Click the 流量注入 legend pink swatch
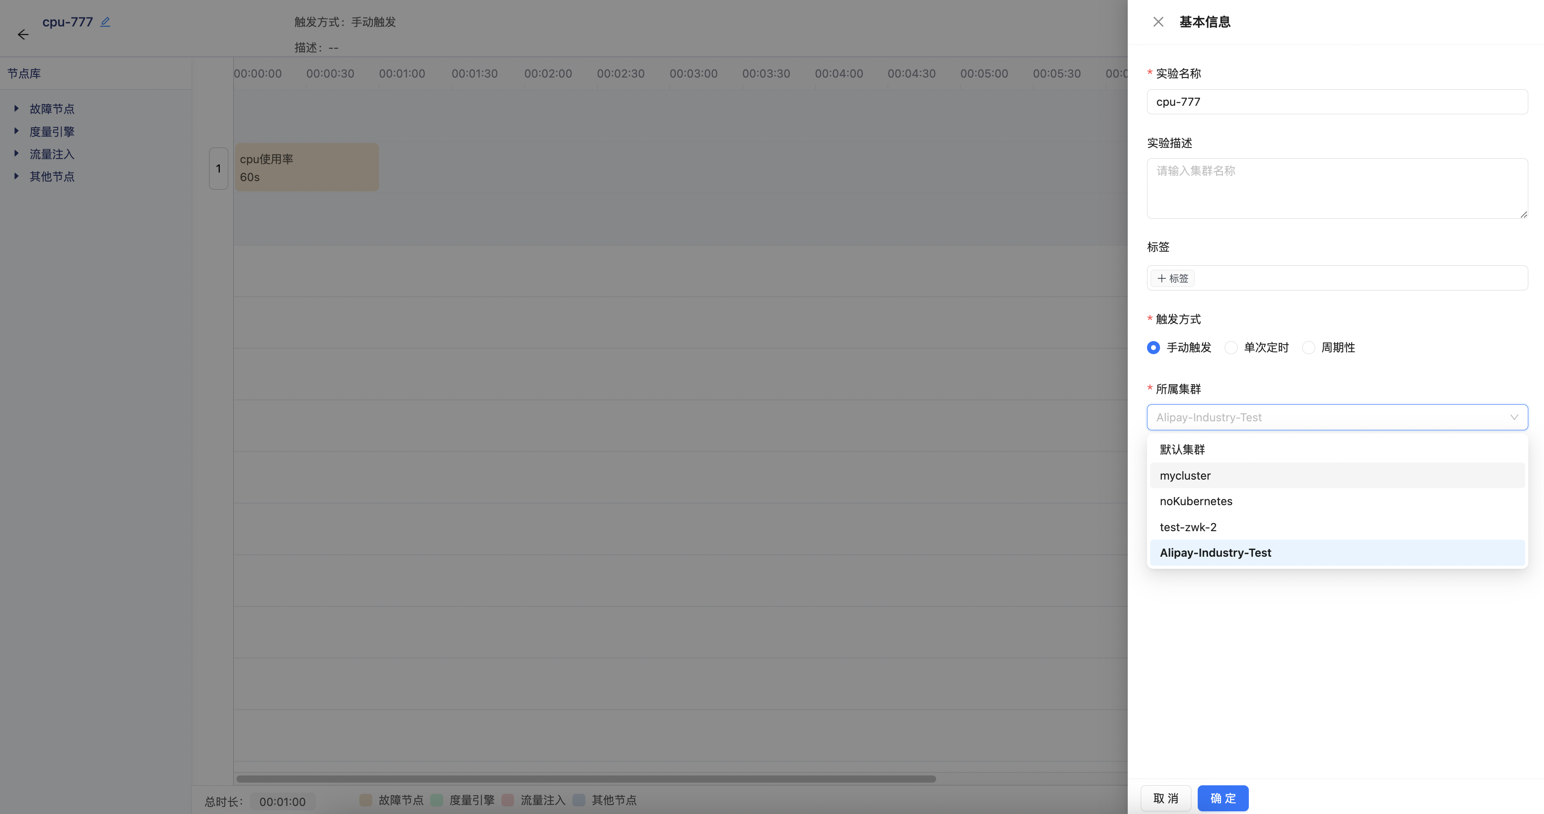 click(508, 800)
